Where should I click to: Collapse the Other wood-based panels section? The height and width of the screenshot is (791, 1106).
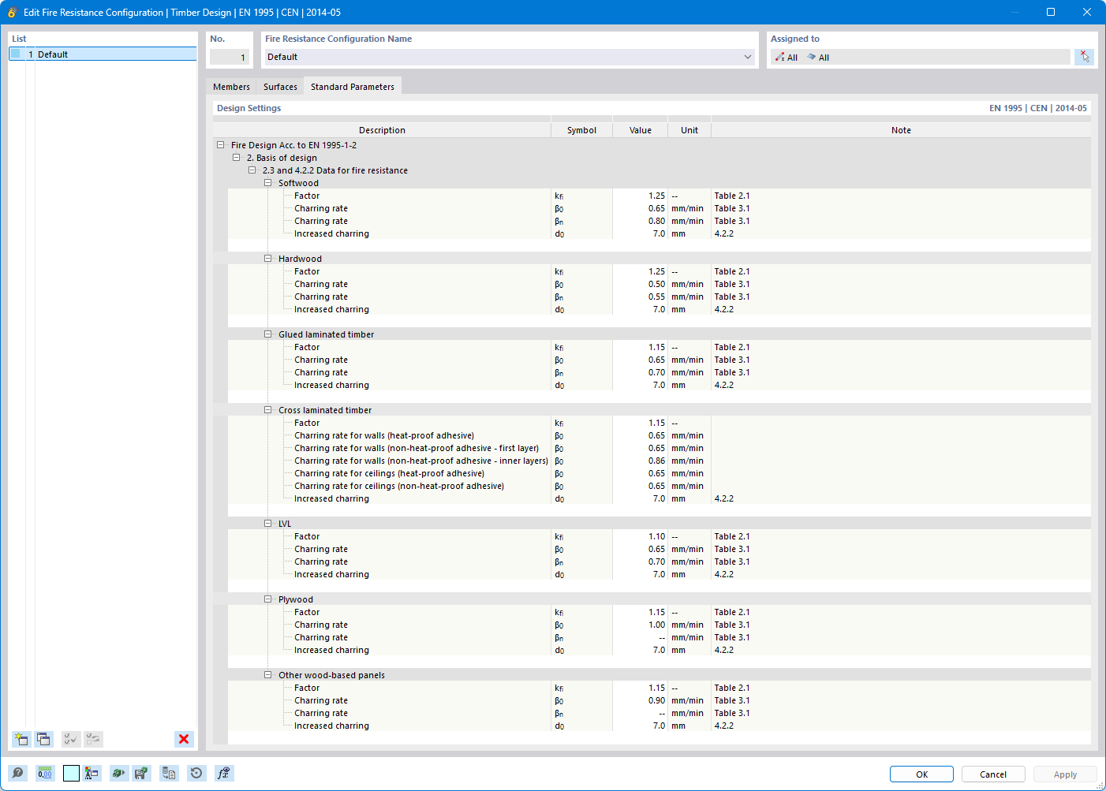click(x=267, y=675)
